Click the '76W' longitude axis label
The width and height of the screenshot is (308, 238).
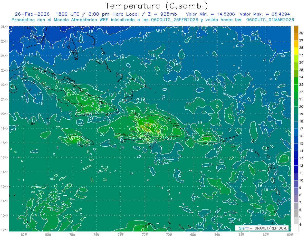(x=97, y=234)
